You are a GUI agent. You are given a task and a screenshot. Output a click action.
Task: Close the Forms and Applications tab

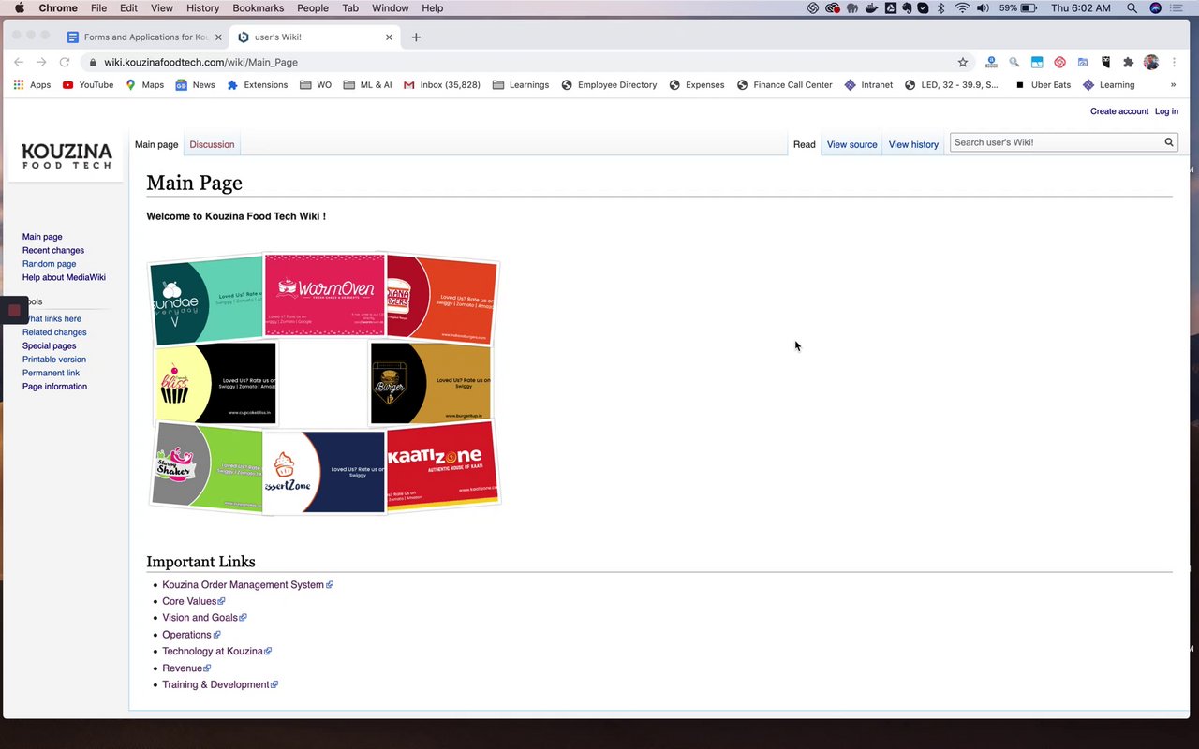point(218,37)
